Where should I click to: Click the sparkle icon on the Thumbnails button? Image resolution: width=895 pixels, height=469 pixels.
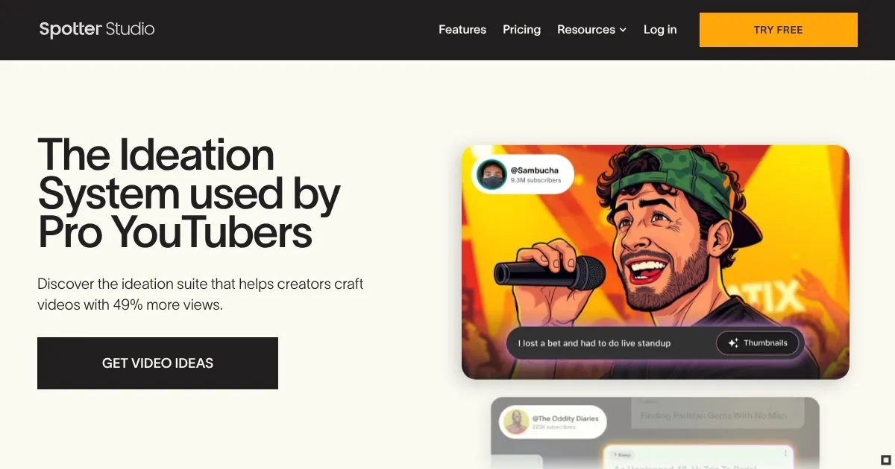click(x=733, y=343)
